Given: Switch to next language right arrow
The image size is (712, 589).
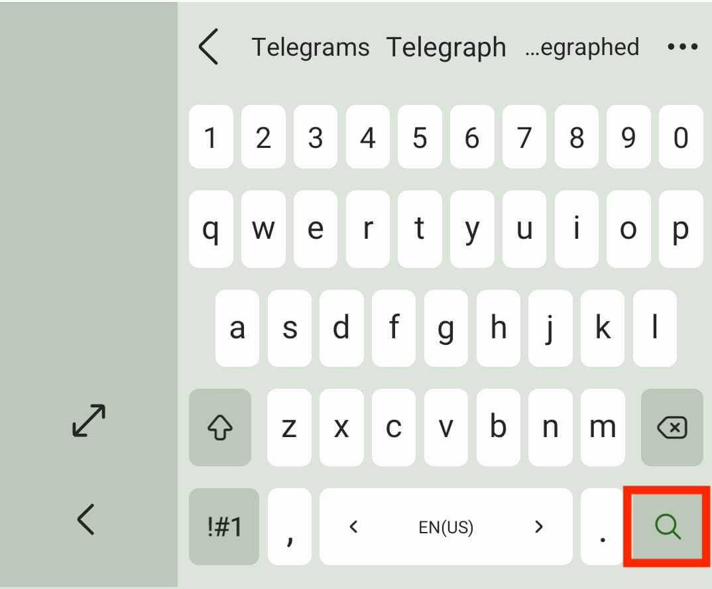Looking at the screenshot, I should (538, 527).
